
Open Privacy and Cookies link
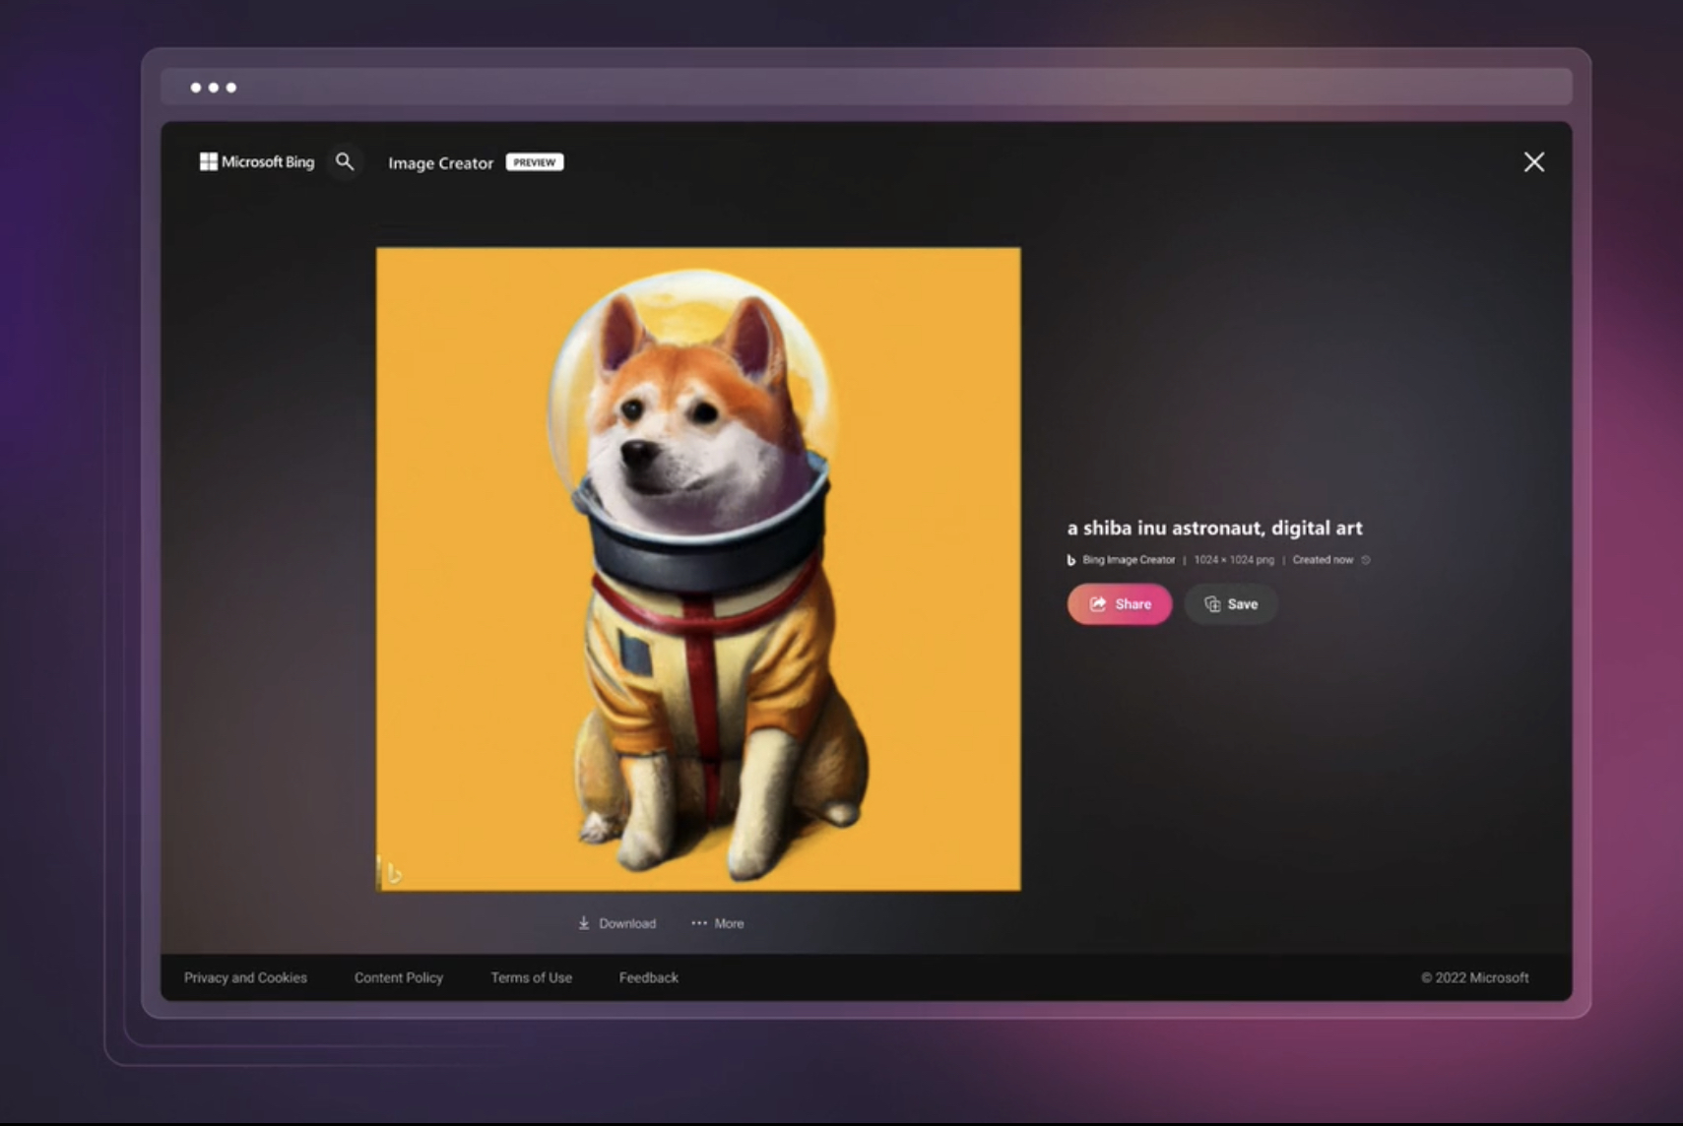(x=245, y=977)
